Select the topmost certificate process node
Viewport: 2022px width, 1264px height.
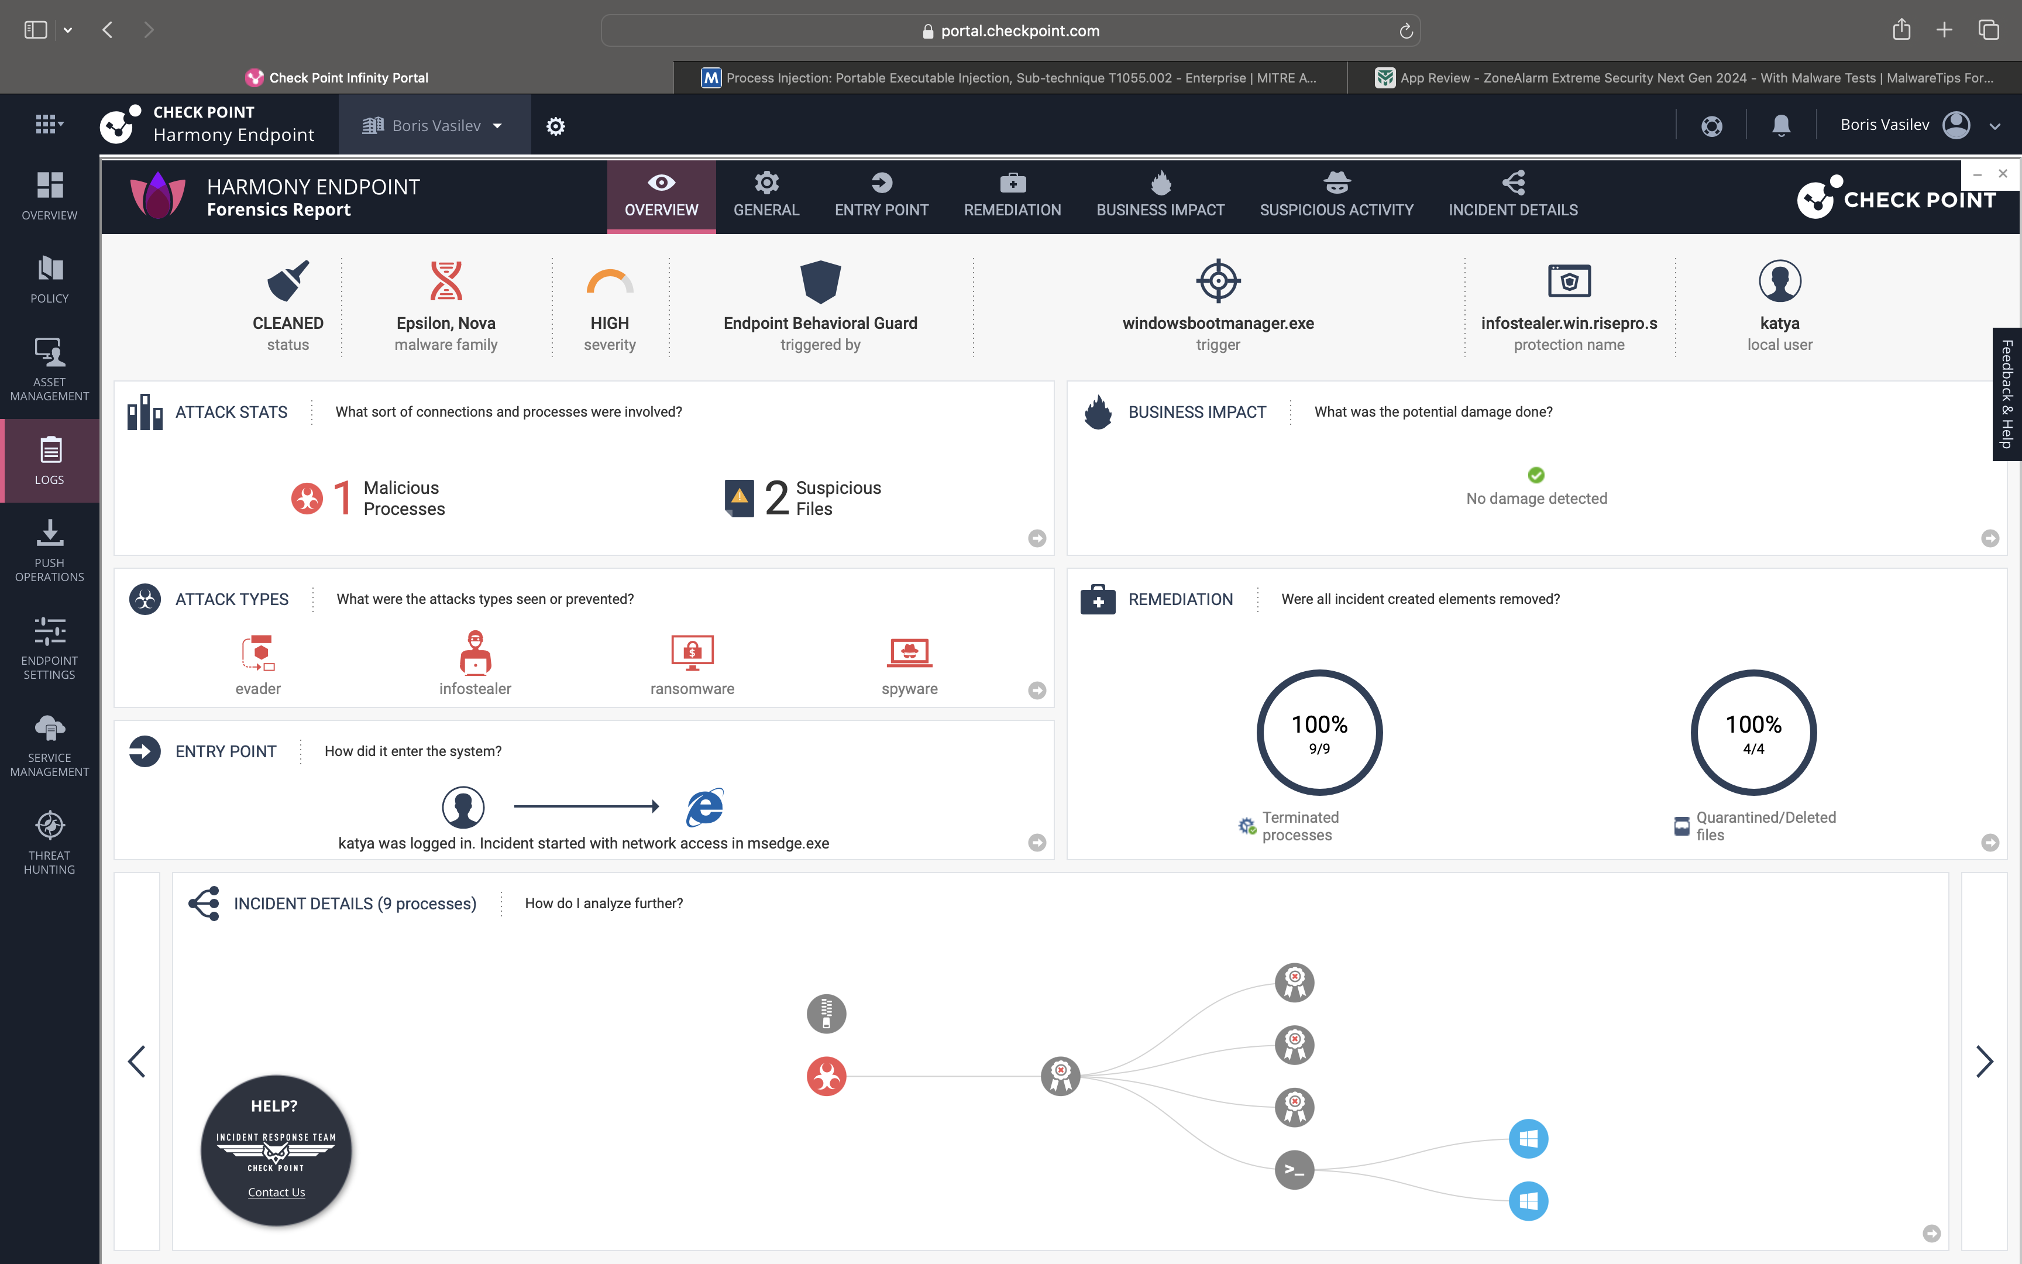[1294, 983]
